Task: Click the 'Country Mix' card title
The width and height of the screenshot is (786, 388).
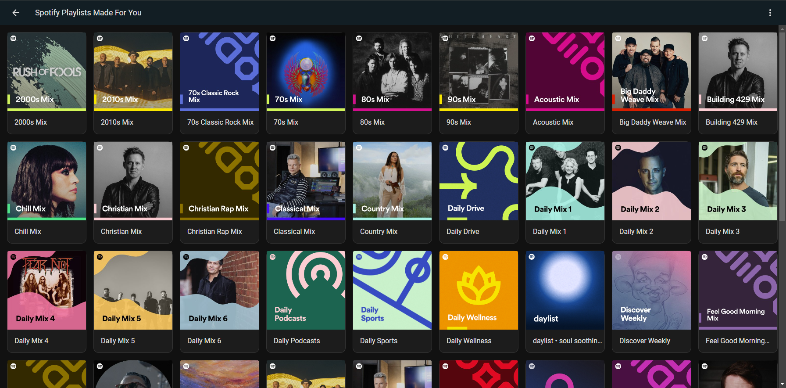Action: click(x=379, y=231)
